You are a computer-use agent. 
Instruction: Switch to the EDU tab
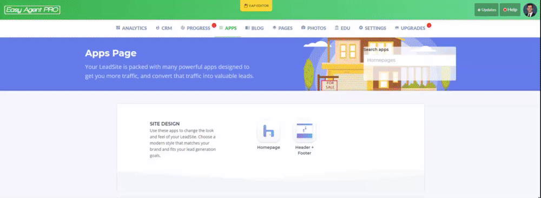342,28
